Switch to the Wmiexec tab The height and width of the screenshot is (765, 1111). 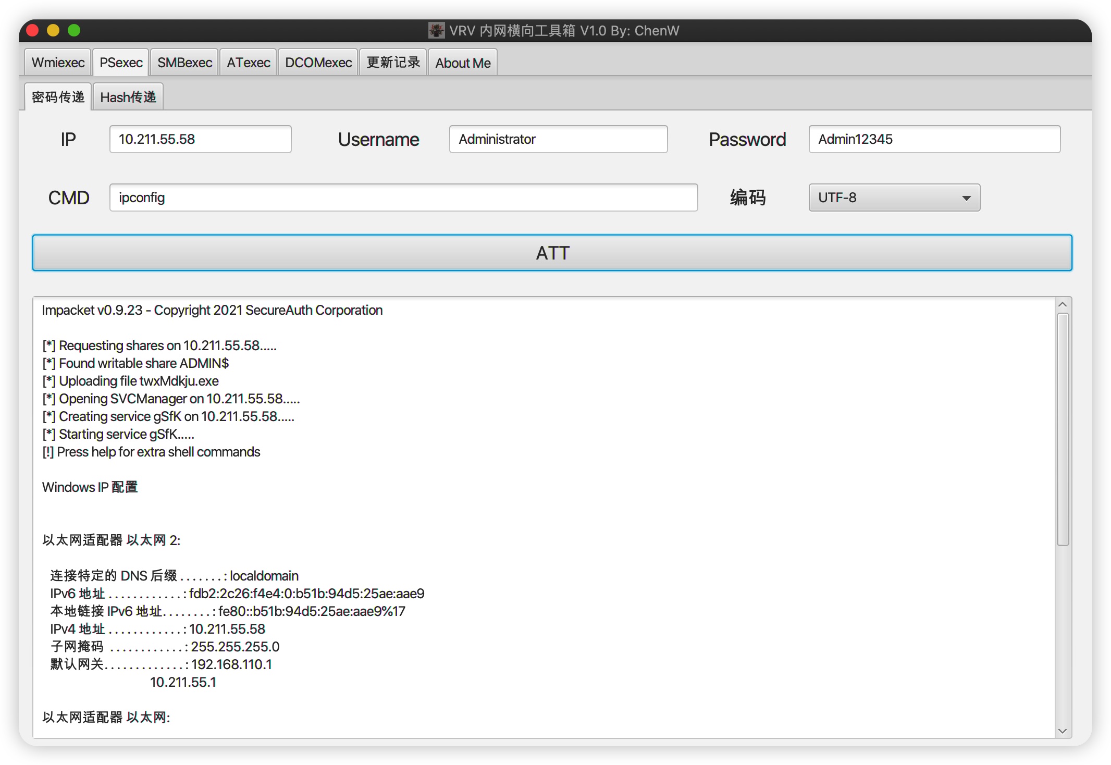click(58, 63)
